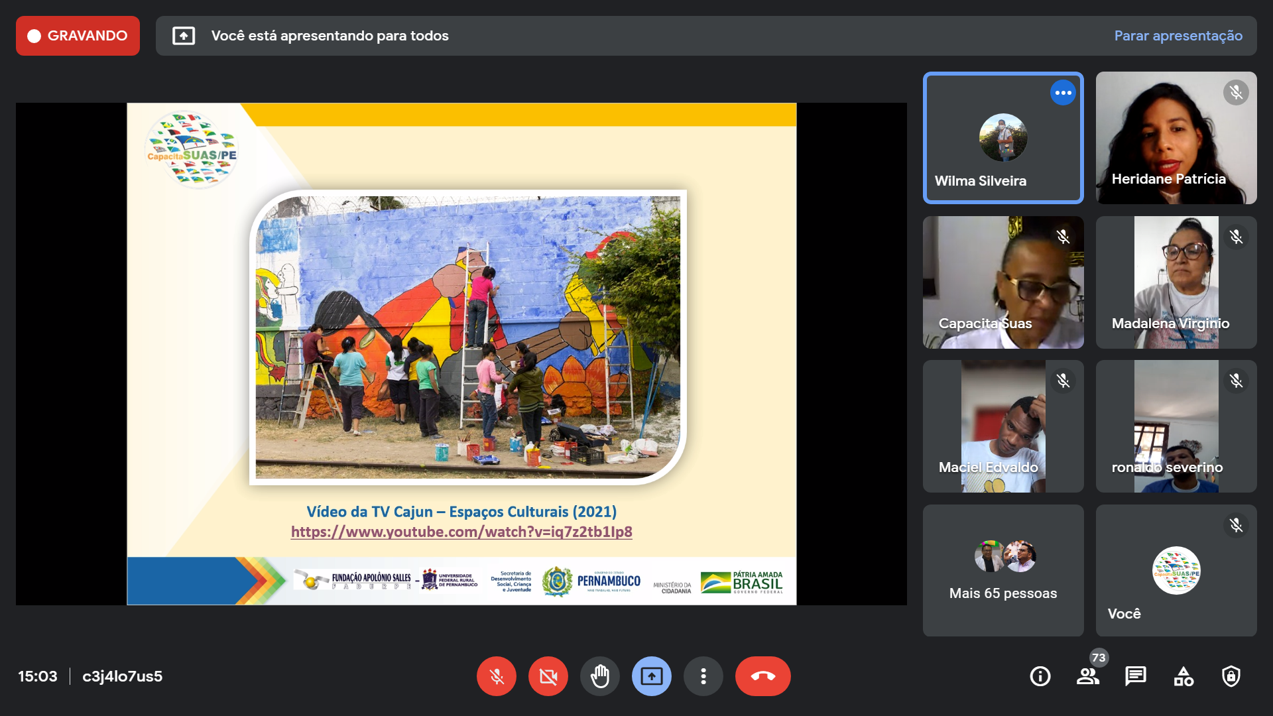
Task: Open Wilma Silveira tile options menu
Action: coord(1063,93)
